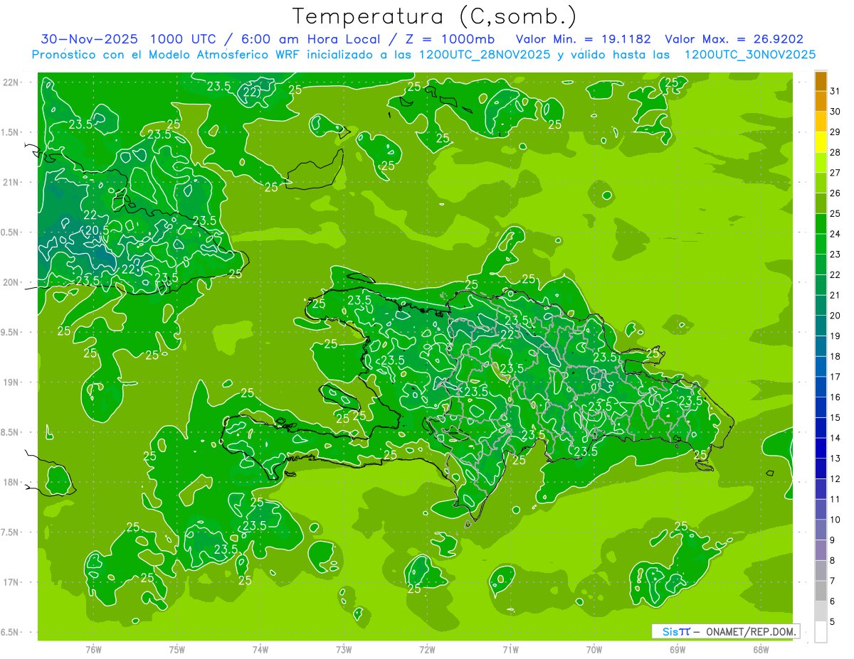Screen dimensions: 854x659
Task: Click the "Valor Max. = 26.9202" value
Action: coord(734,39)
